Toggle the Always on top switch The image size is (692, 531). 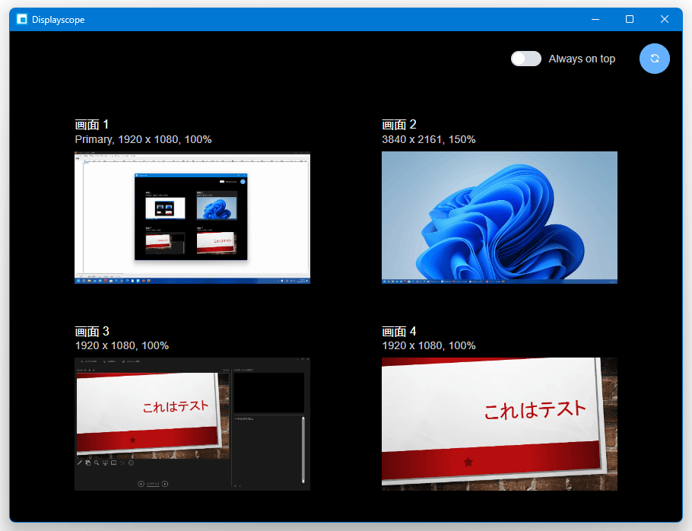525,59
